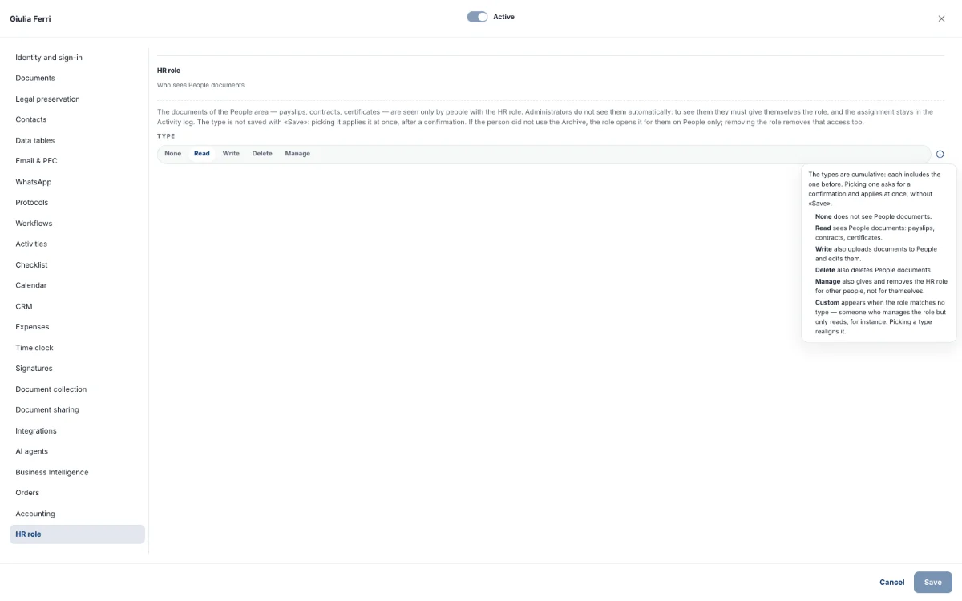Click the 'Who sees People documents' subtitle
This screenshot has height=601, width=962.
point(200,85)
